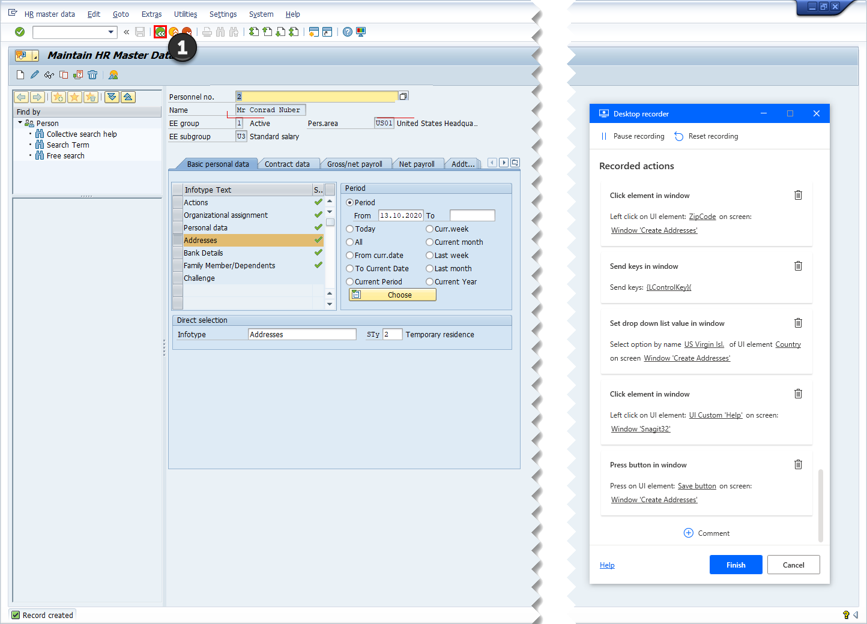Select the To Current Date radio button

(x=349, y=268)
